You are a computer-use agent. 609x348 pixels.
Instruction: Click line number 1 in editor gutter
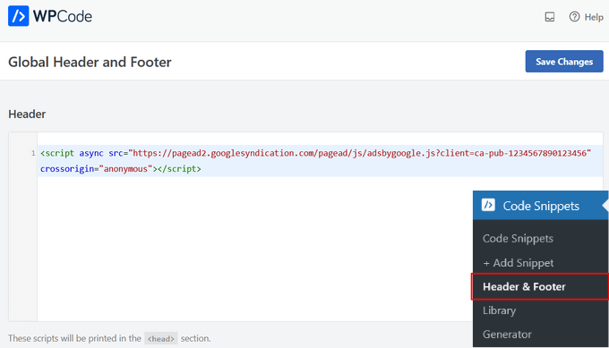tap(33, 153)
